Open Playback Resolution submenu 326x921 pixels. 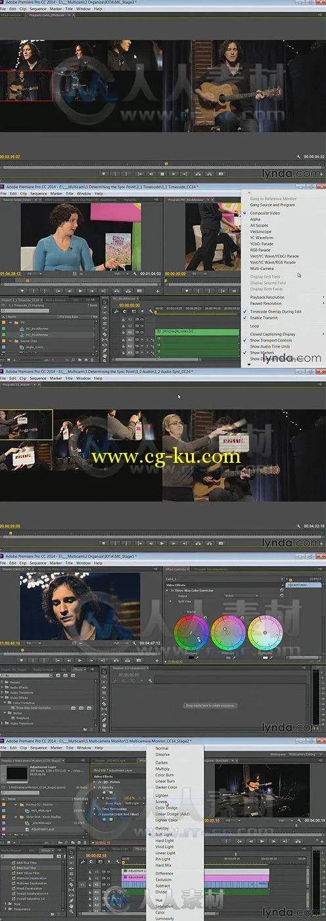(x=268, y=297)
